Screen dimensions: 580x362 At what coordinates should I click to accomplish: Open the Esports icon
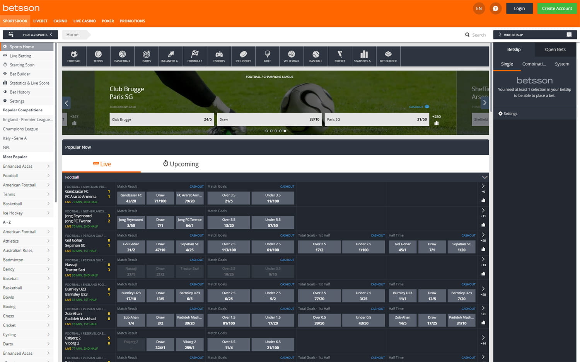pos(219,56)
